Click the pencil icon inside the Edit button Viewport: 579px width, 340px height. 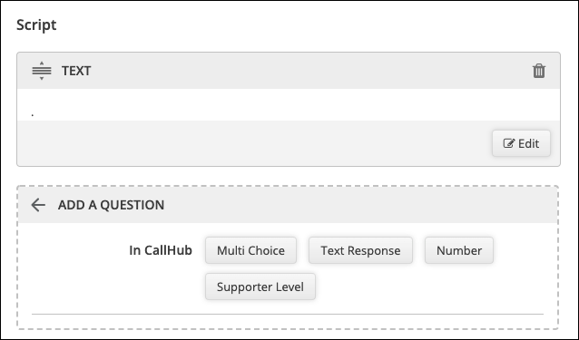click(x=509, y=143)
